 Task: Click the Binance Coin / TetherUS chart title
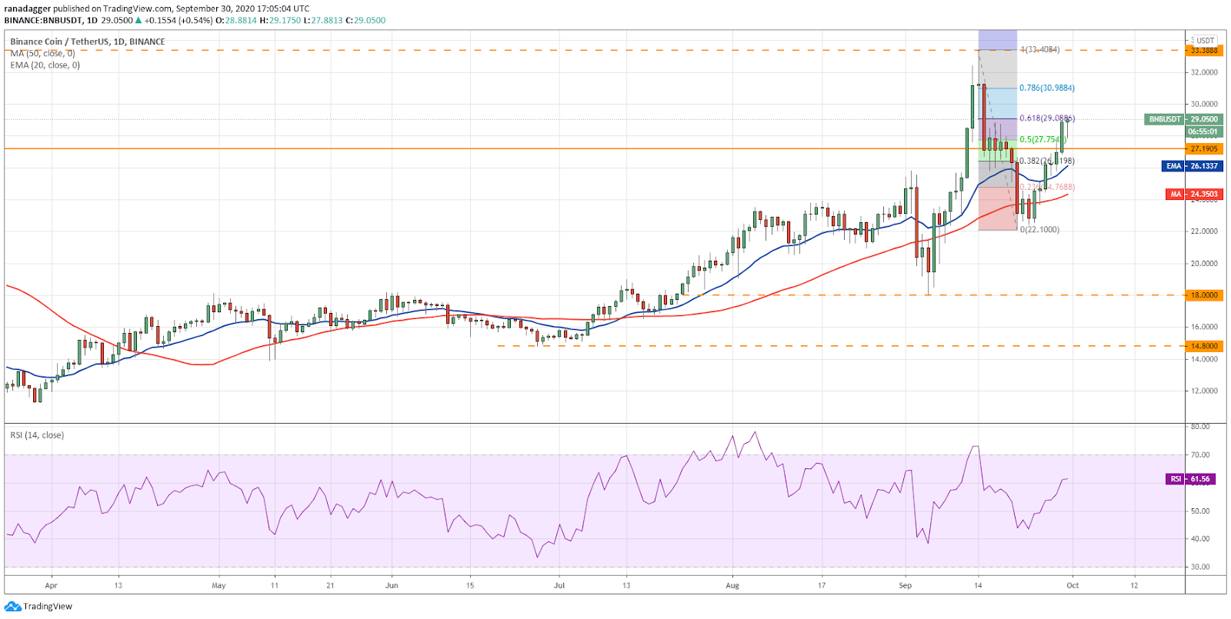pyautogui.click(x=88, y=42)
